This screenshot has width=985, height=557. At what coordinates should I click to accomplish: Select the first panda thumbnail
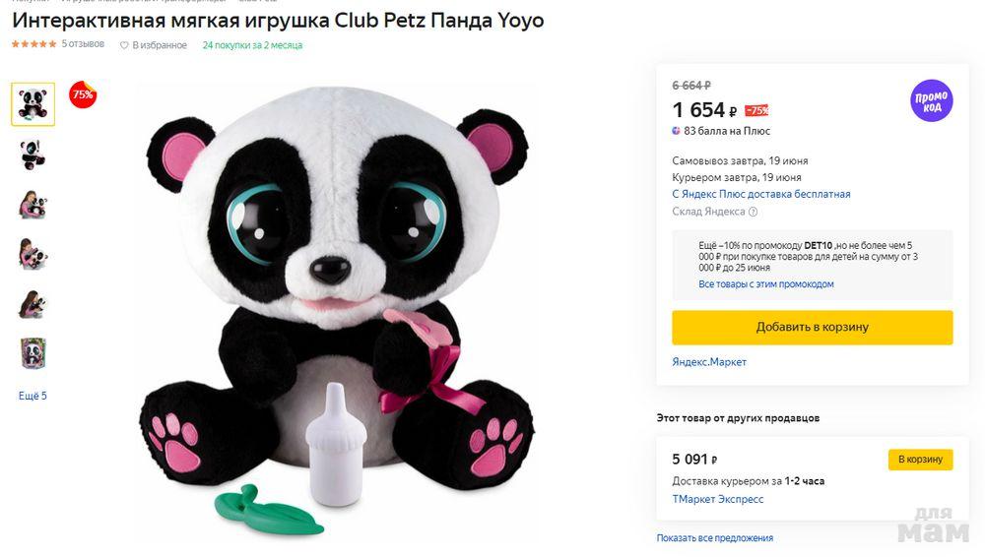click(x=33, y=104)
